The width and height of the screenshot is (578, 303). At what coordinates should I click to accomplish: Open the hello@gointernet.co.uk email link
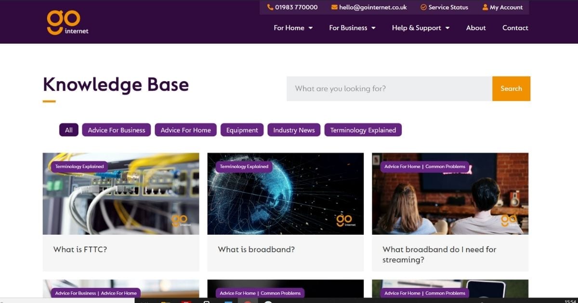pos(373,7)
